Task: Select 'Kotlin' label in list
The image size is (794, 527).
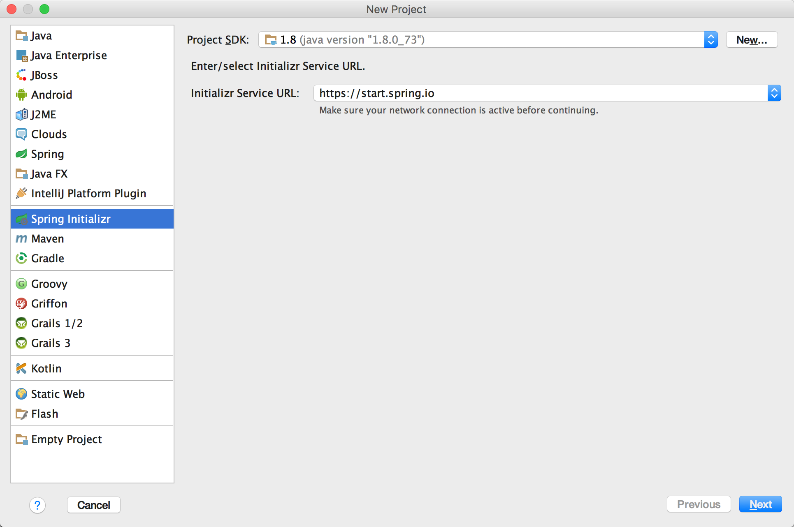Action: click(46, 369)
